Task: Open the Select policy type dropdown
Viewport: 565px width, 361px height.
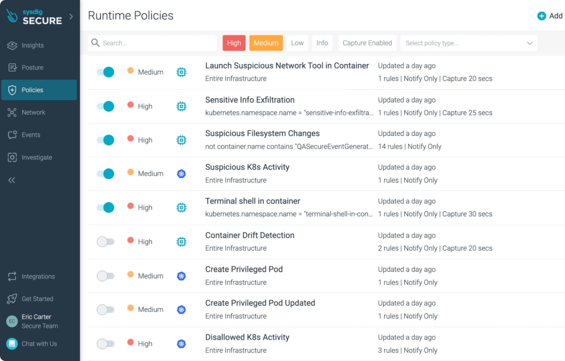Action: click(469, 43)
